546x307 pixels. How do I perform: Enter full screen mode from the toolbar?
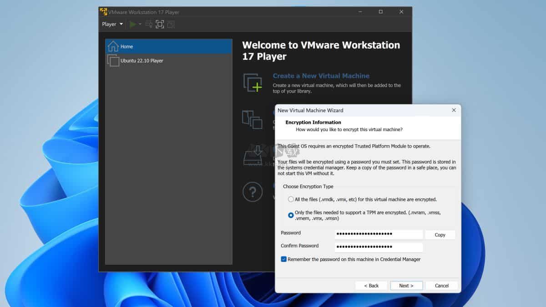(160, 24)
